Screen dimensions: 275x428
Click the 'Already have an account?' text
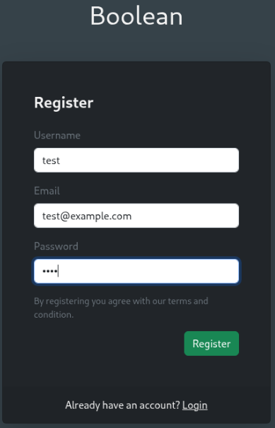(x=123, y=405)
